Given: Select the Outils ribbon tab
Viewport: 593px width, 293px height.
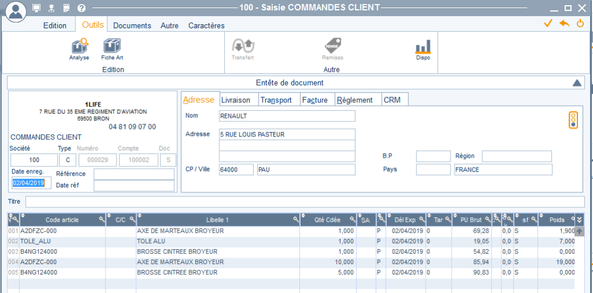Looking at the screenshot, I should (x=93, y=24).
